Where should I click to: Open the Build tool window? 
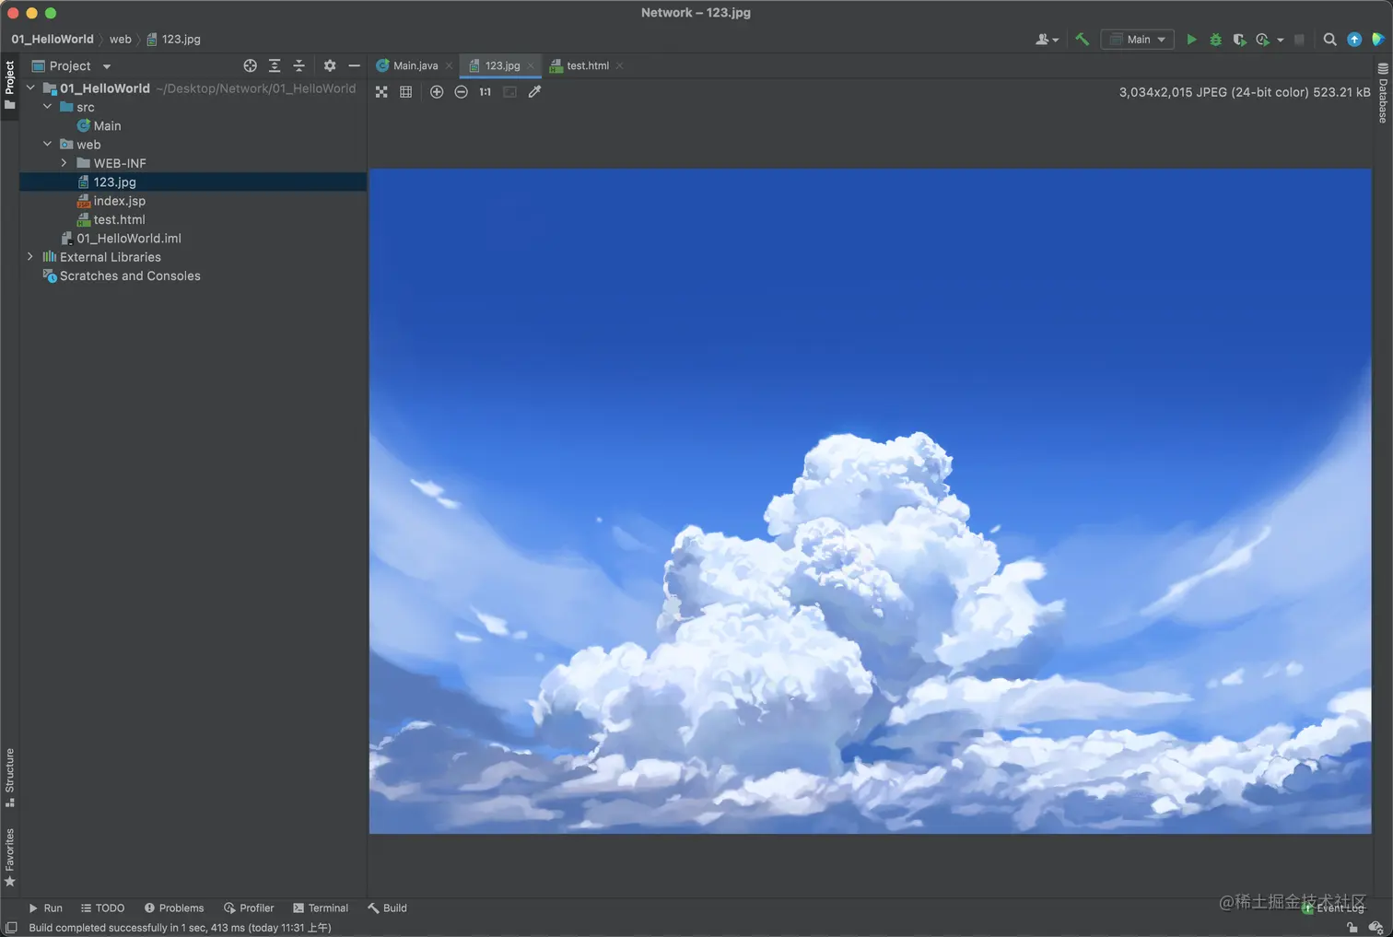click(387, 908)
